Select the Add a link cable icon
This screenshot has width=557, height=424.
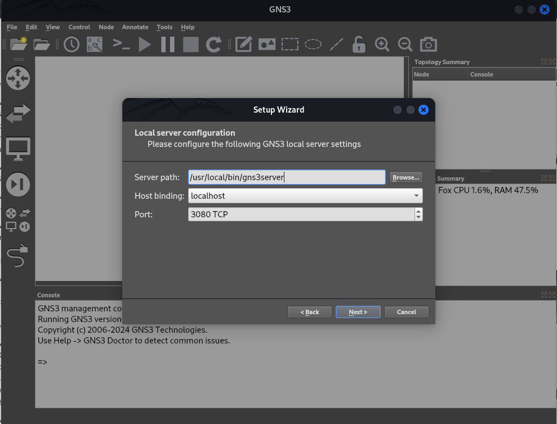17,255
